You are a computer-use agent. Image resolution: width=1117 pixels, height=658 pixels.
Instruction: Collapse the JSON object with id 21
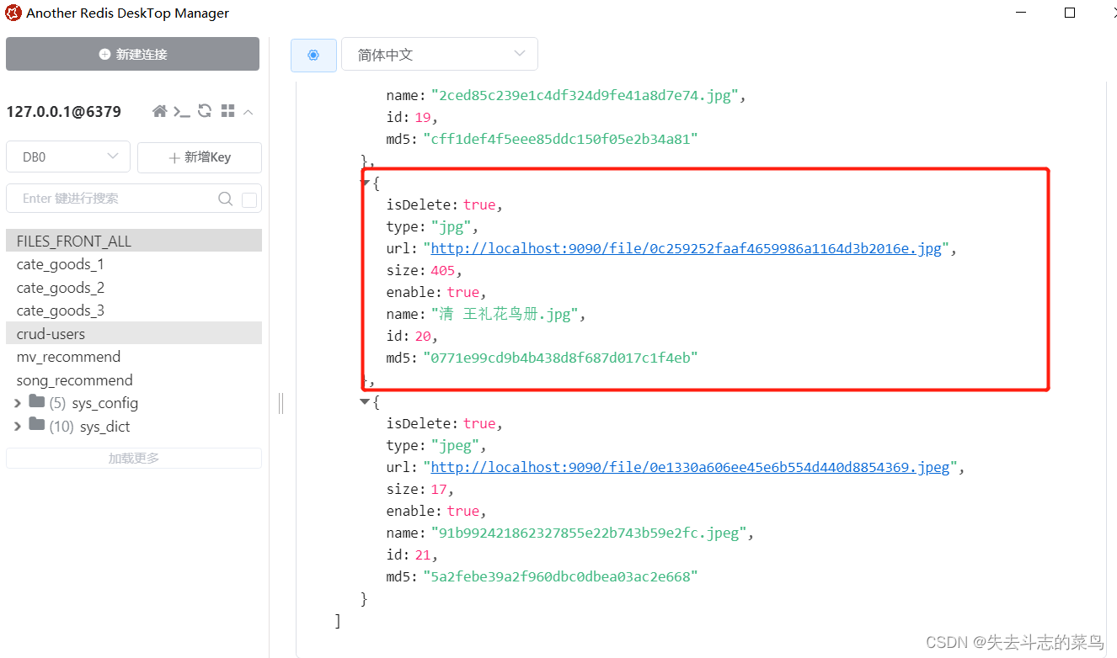tap(365, 401)
